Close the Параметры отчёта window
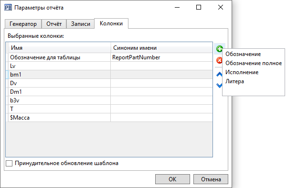287x188 pixels. click(221, 7)
